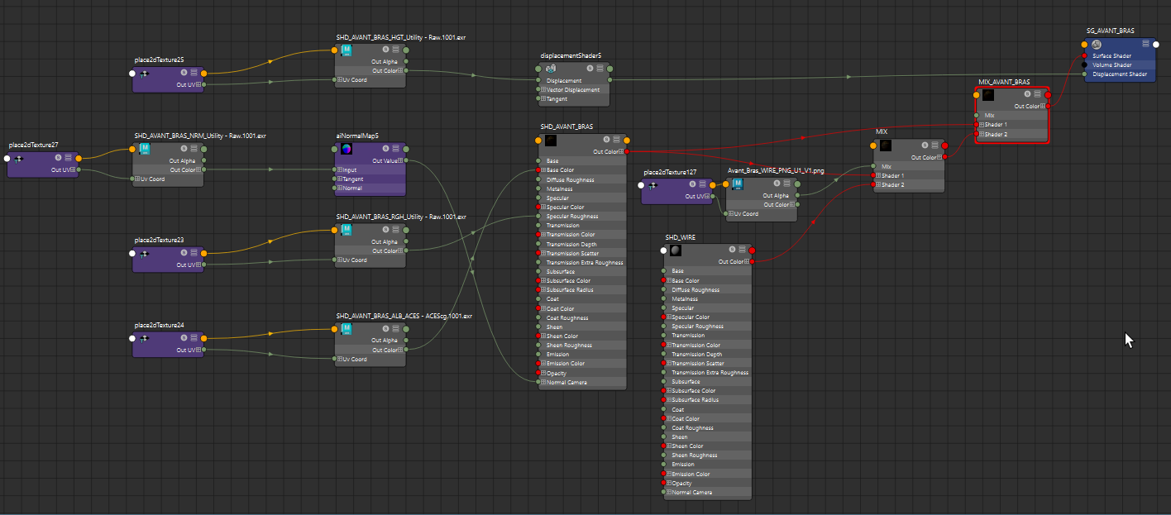Change view mode of SHD_AVANT_BRAS node
1171x515 pixels.
tap(616, 140)
